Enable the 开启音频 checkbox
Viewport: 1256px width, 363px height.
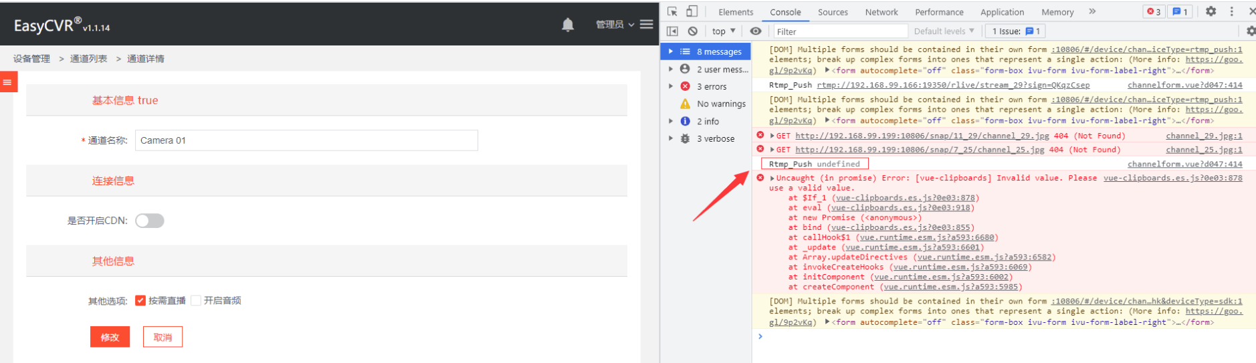[x=196, y=301]
